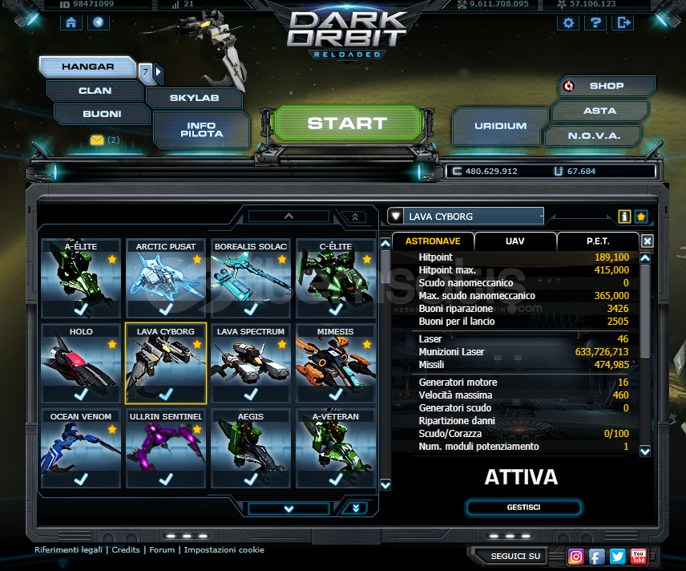The width and height of the screenshot is (686, 571).
Task: Click the star on A-ÉLITE card
Action: coord(112,259)
